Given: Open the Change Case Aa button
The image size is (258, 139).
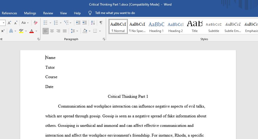Looking at the screenshot, I should (x=24, y=23).
